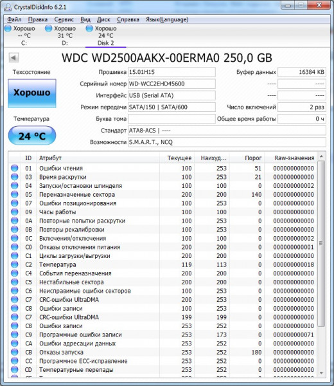This screenshot has width=334, height=386.
Task: Click the interface field USB (Serial ATA)
Action: click(x=171, y=95)
